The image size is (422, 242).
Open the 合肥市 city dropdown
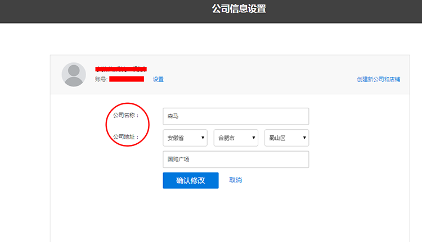236,138
